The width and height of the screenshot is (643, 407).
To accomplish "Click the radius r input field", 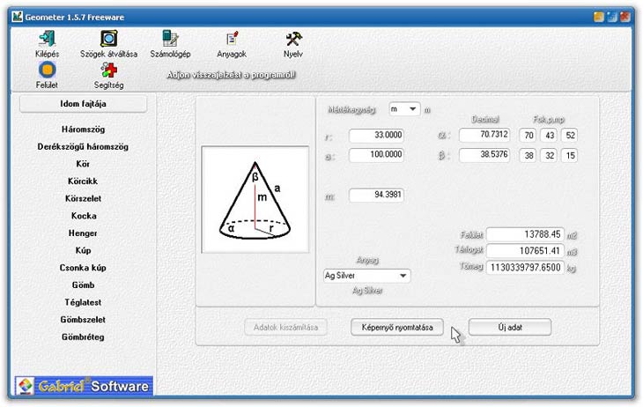I will tap(377, 136).
